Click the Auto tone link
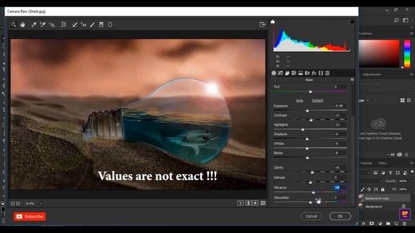The height and width of the screenshot is (233, 415). pos(300,100)
